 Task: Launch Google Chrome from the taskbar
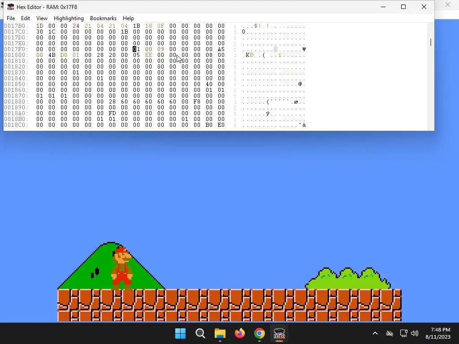pyautogui.click(x=260, y=333)
